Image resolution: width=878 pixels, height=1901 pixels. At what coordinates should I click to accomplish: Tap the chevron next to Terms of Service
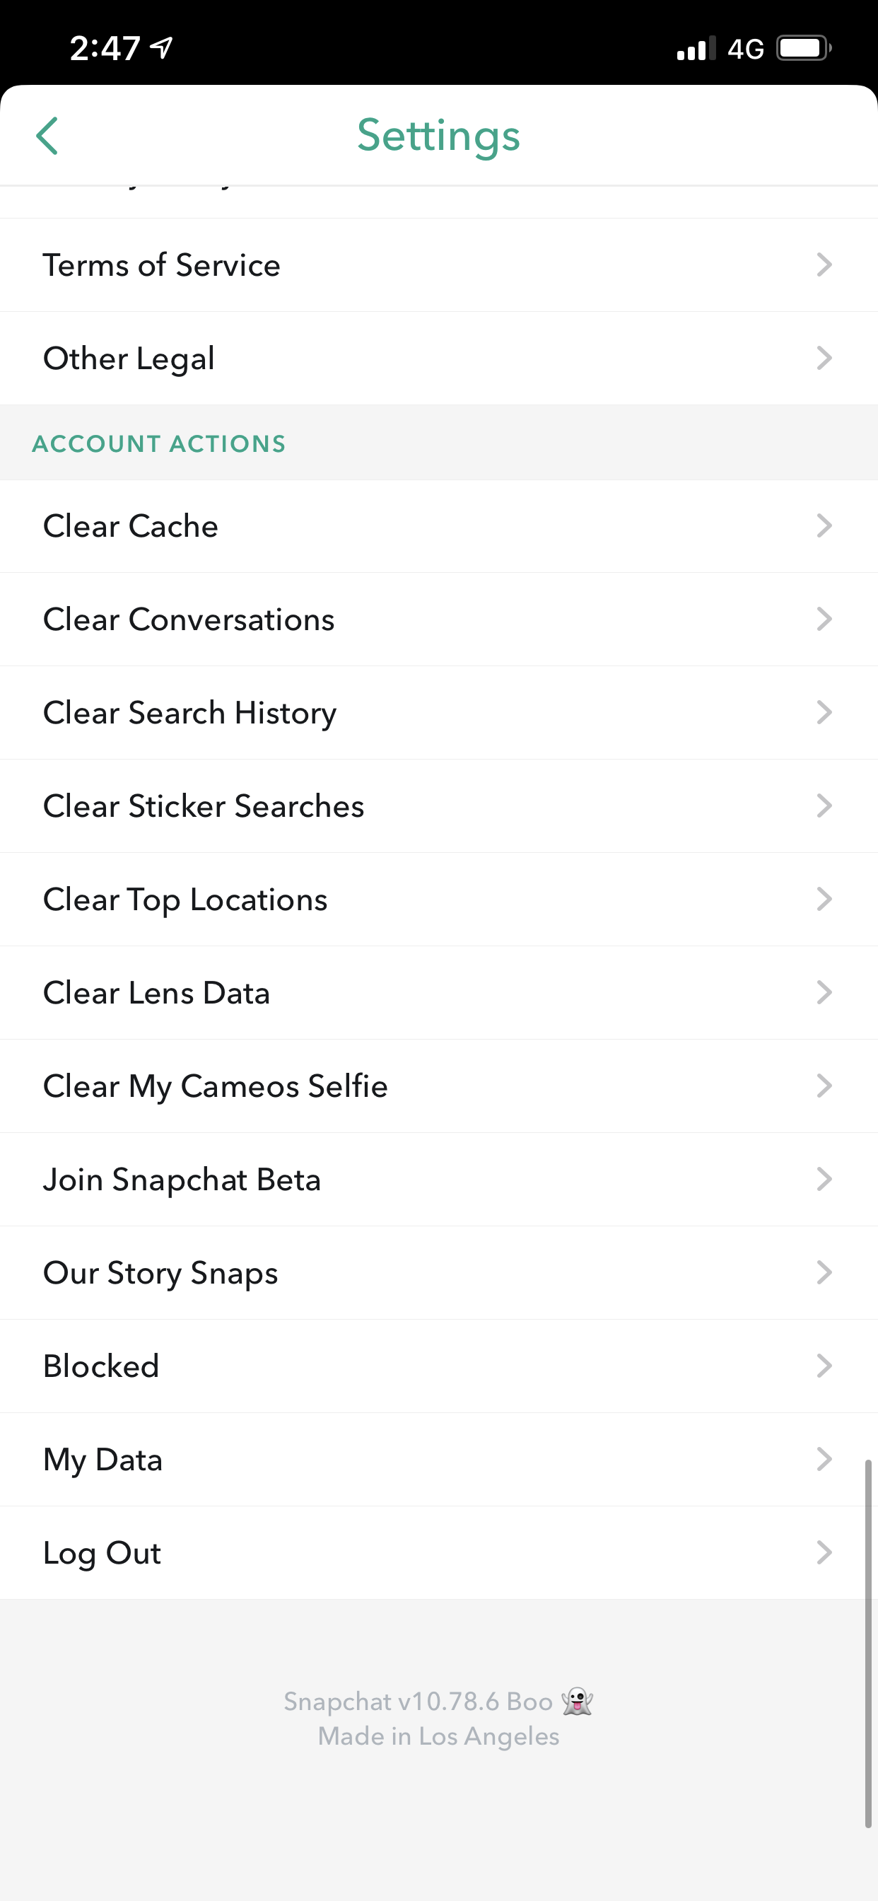tap(824, 265)
